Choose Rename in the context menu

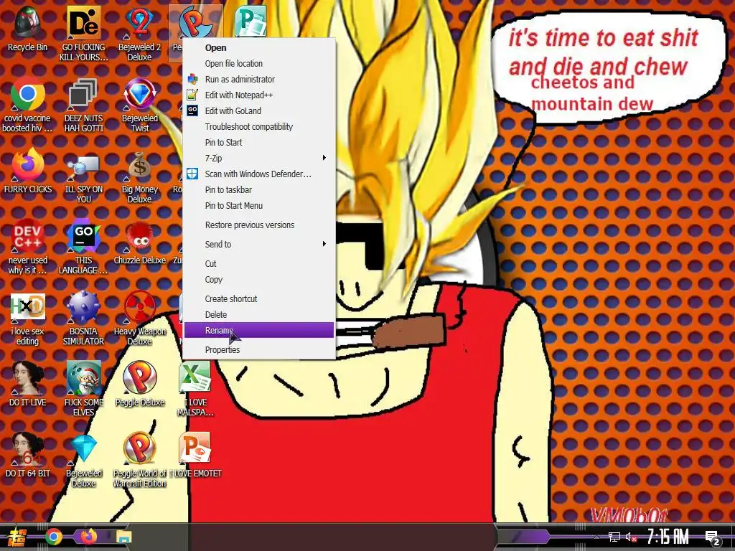(258, 330)
